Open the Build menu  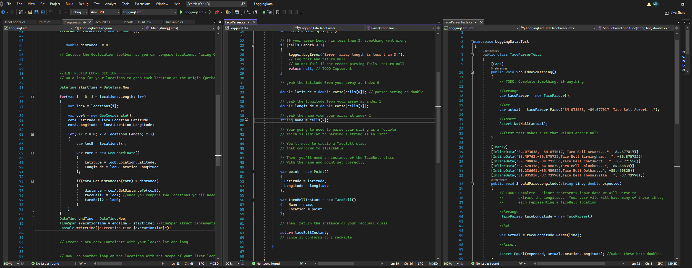(x=69, y=4)
